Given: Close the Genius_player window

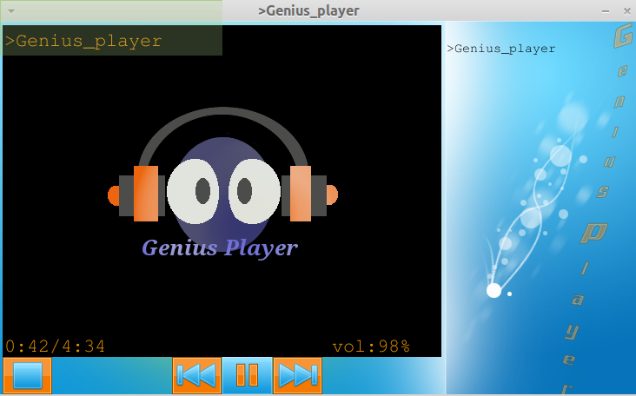Looking at the screenshot, I should tap(626, 11).
